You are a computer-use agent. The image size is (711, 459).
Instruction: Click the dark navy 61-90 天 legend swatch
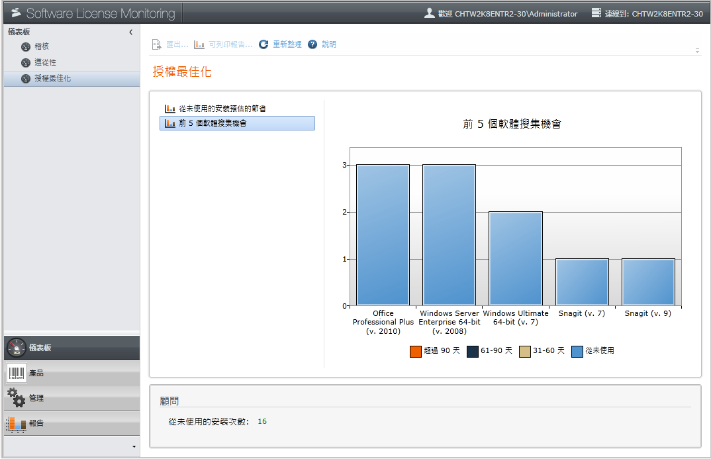[x=473, y=352]
